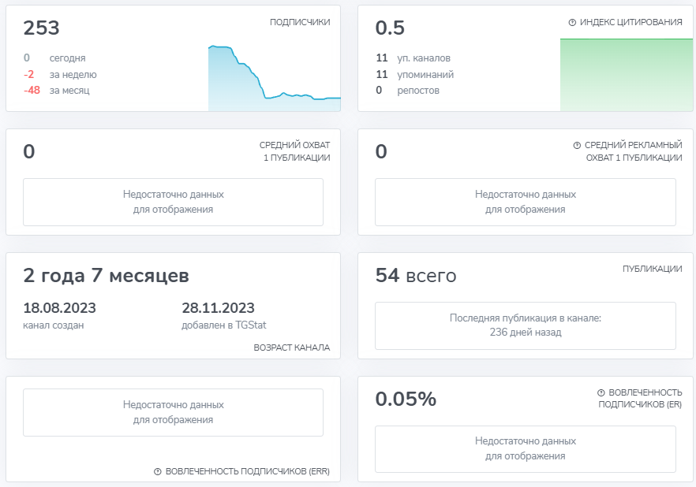Open the ПУБЛИКАЦИИ card title
Image resolution: width=696 pixels, height=487 pixels.
click(x=652, y=269)
